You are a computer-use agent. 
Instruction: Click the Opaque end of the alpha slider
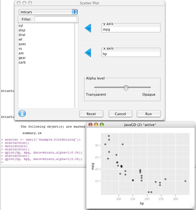pos(149,94)
